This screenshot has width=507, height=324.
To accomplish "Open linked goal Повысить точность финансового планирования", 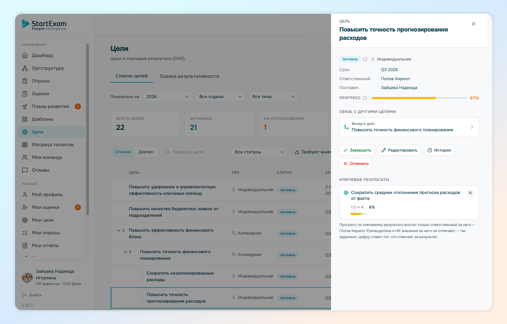I will click(409, 127).
